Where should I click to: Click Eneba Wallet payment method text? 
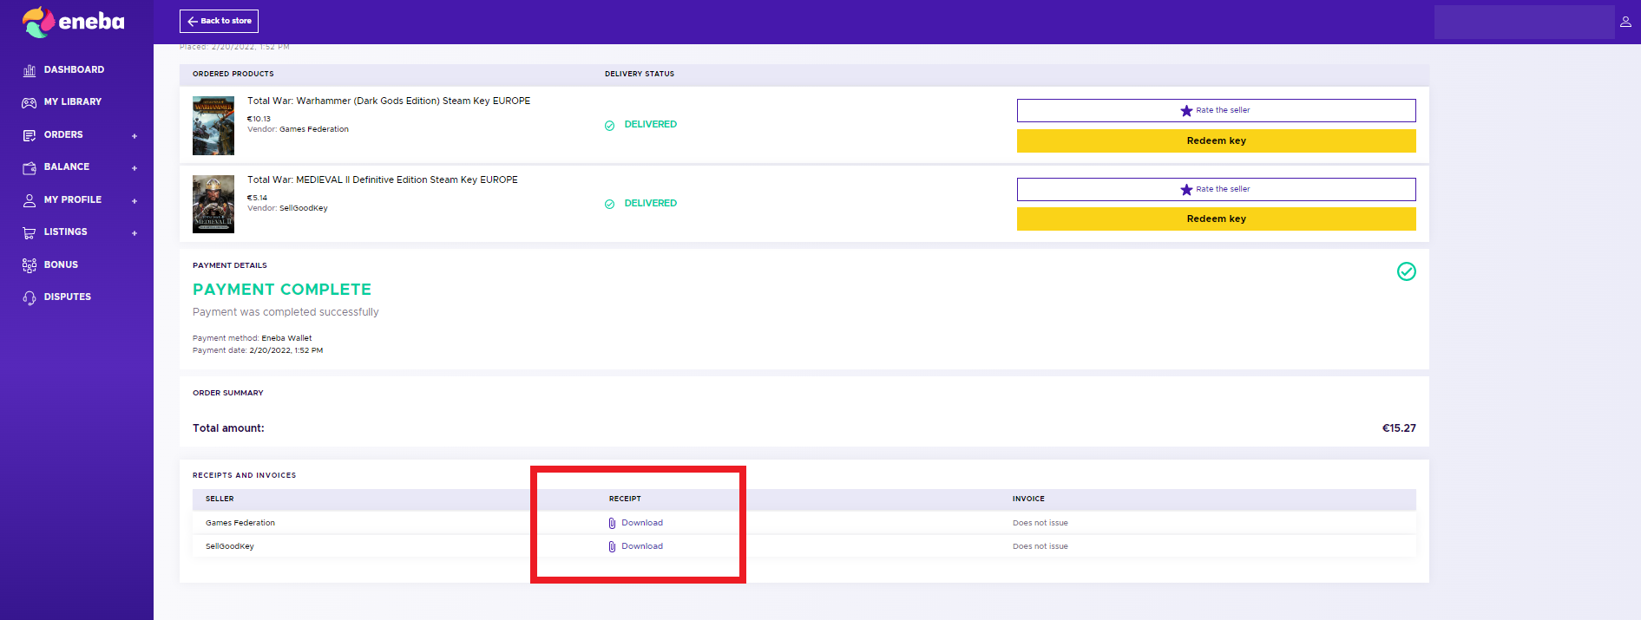pyautogui.click(x=286, y=338)
